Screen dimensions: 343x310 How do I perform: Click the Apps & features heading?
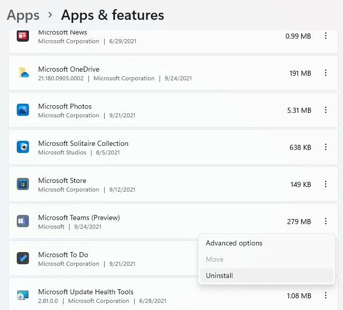112,15
